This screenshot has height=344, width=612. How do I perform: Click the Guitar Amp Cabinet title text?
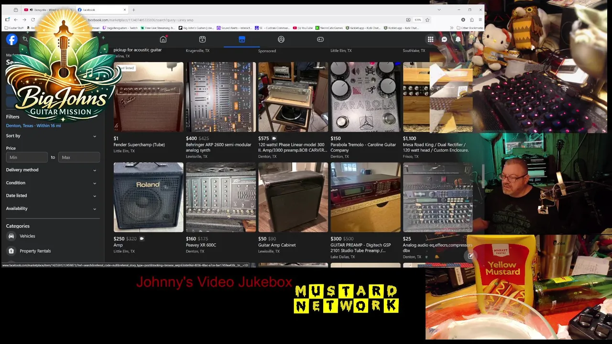click(277, 245)
